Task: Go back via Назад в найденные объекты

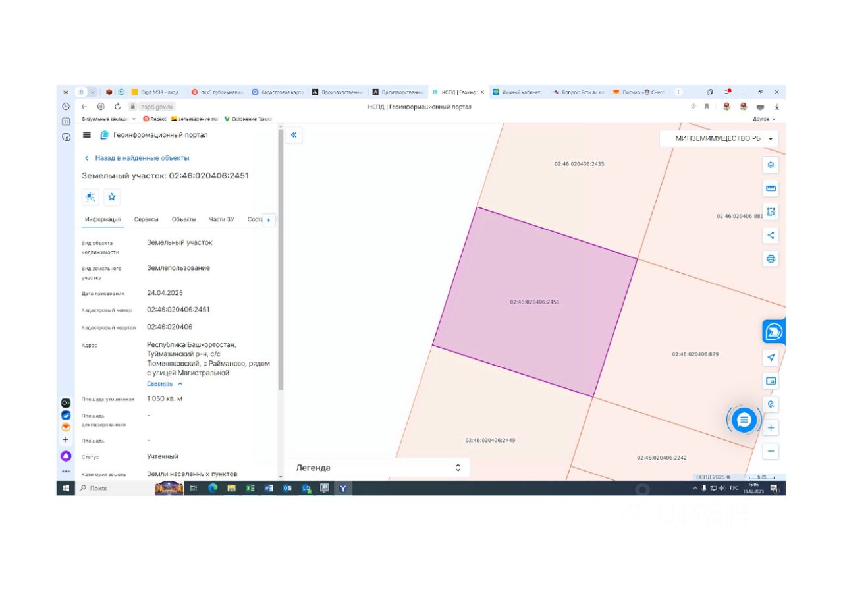Action: pyautogui.click(x=137, y=158)
